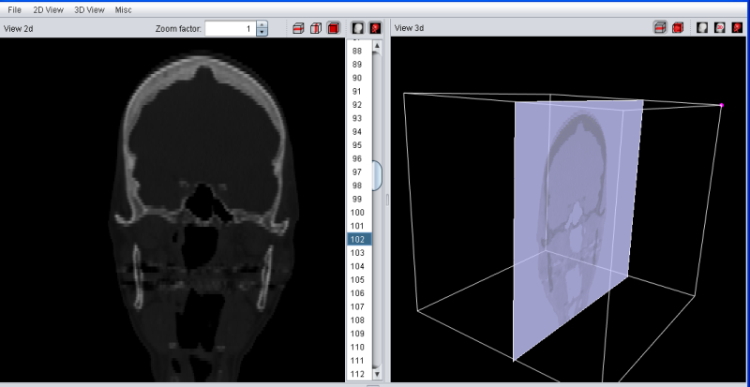Screen dimensions: 750x387
Task: Decrease zoom factor with down arrow
Action: pos(262,33)
